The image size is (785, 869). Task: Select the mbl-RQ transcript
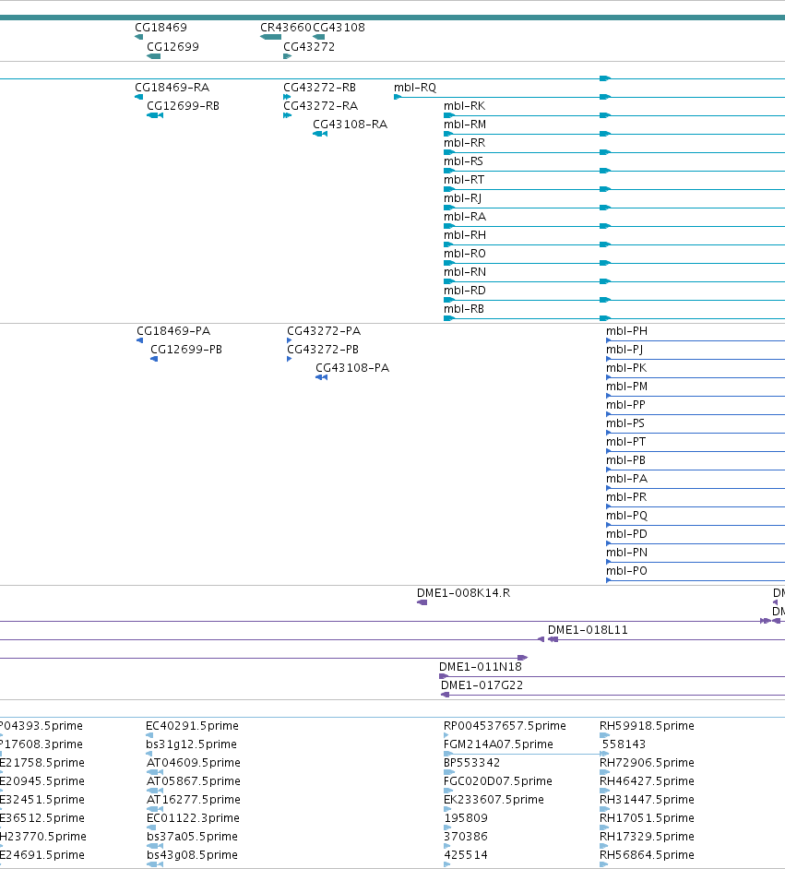point(415,87)
